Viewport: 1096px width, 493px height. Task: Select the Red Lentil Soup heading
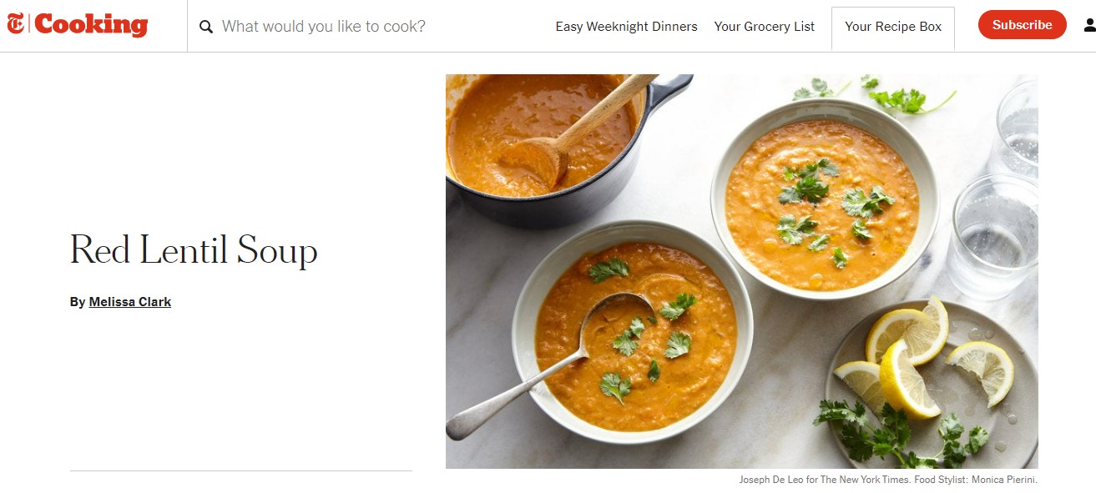(x=194, y=250)
